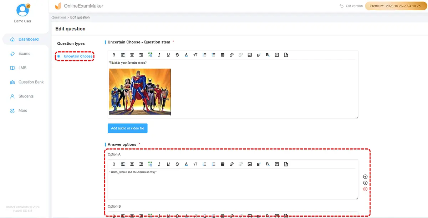Open Premium subscription badge

[396, 6]
